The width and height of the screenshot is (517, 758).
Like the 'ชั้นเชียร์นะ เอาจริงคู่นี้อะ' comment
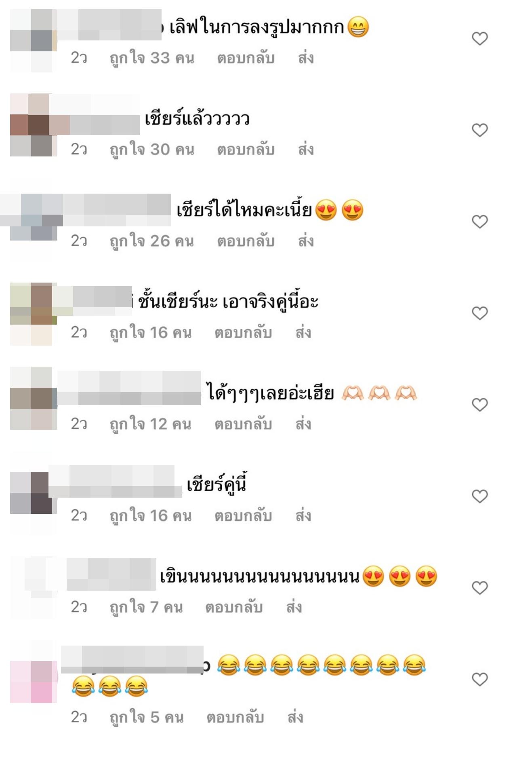480,313
